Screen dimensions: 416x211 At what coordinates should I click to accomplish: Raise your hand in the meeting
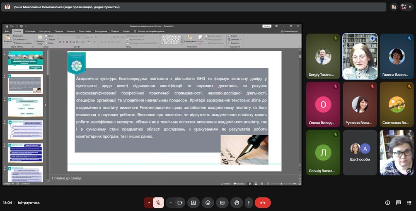(237, 203)
